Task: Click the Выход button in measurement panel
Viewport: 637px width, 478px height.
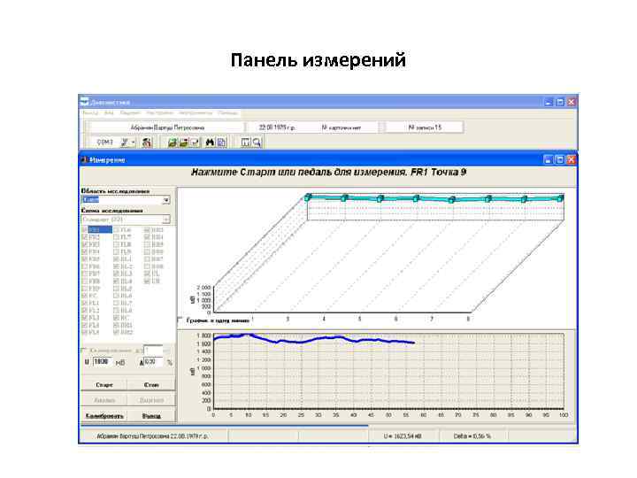Action: tap(151, 416)
